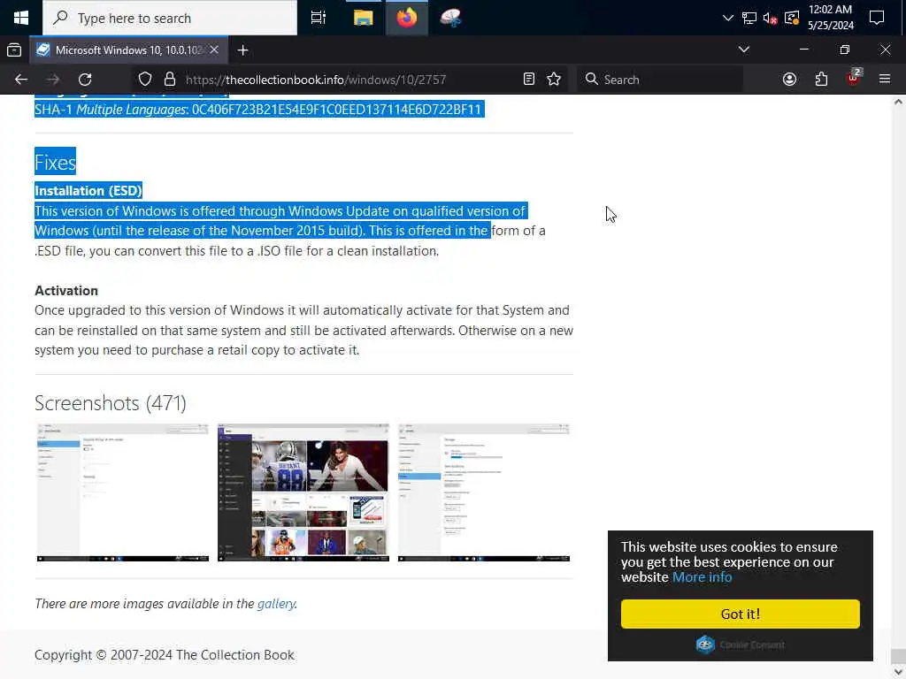The width and height of the screenshot is (906, 679).
Task: Go forward to the next page
Action: click(53, 79)
